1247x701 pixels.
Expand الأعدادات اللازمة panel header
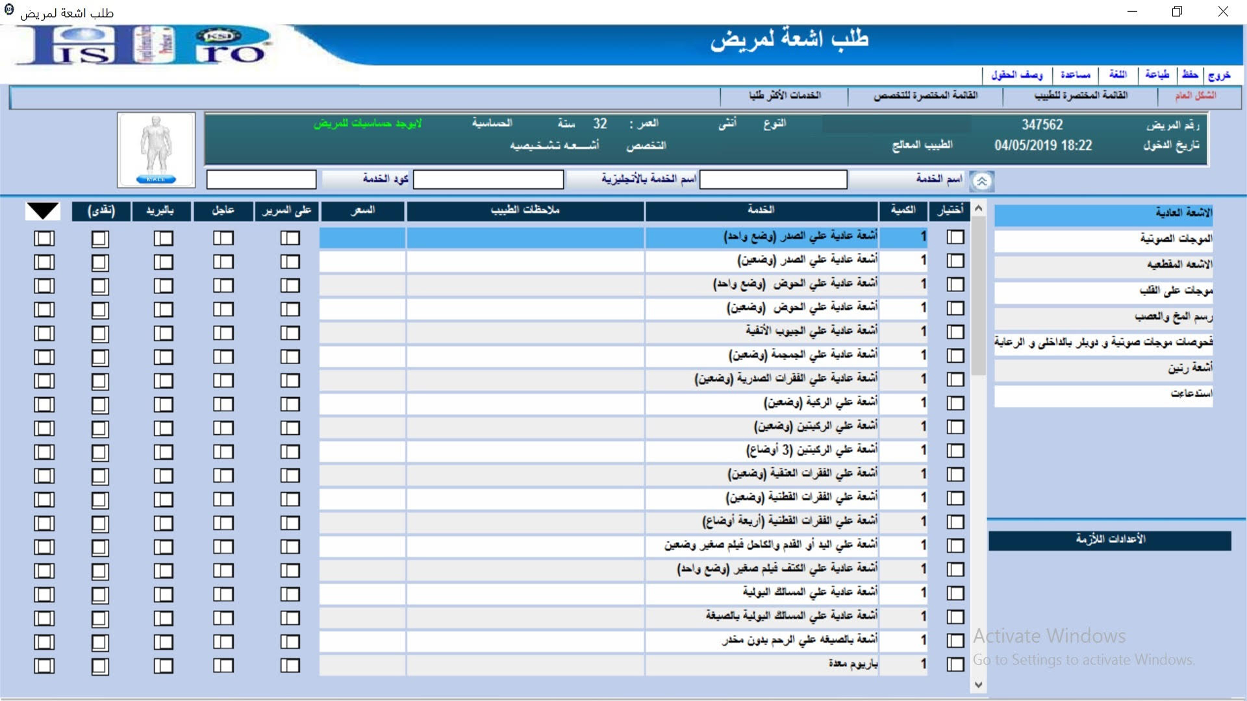click(1109, 540)
